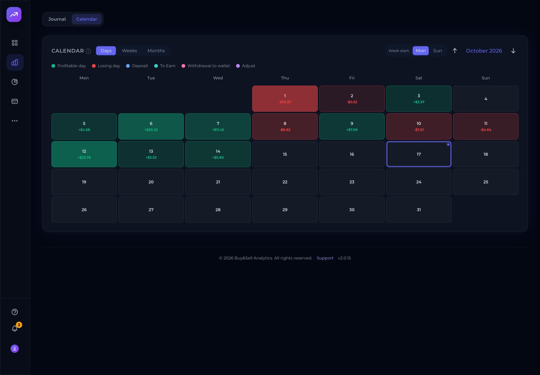Select day 10 with -$7.01 loss

point(419,126)
